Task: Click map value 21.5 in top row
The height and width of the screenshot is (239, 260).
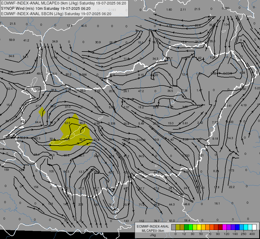Action: [x=197, y=9]
